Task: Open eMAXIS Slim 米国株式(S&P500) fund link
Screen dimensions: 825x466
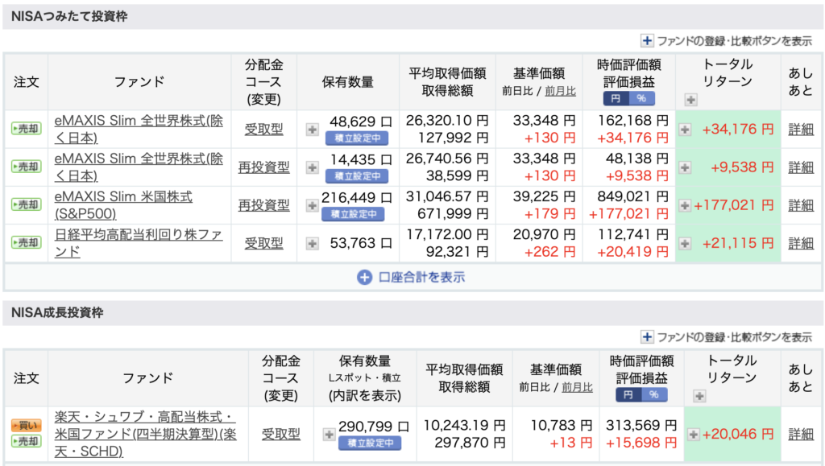Action: 123,205
